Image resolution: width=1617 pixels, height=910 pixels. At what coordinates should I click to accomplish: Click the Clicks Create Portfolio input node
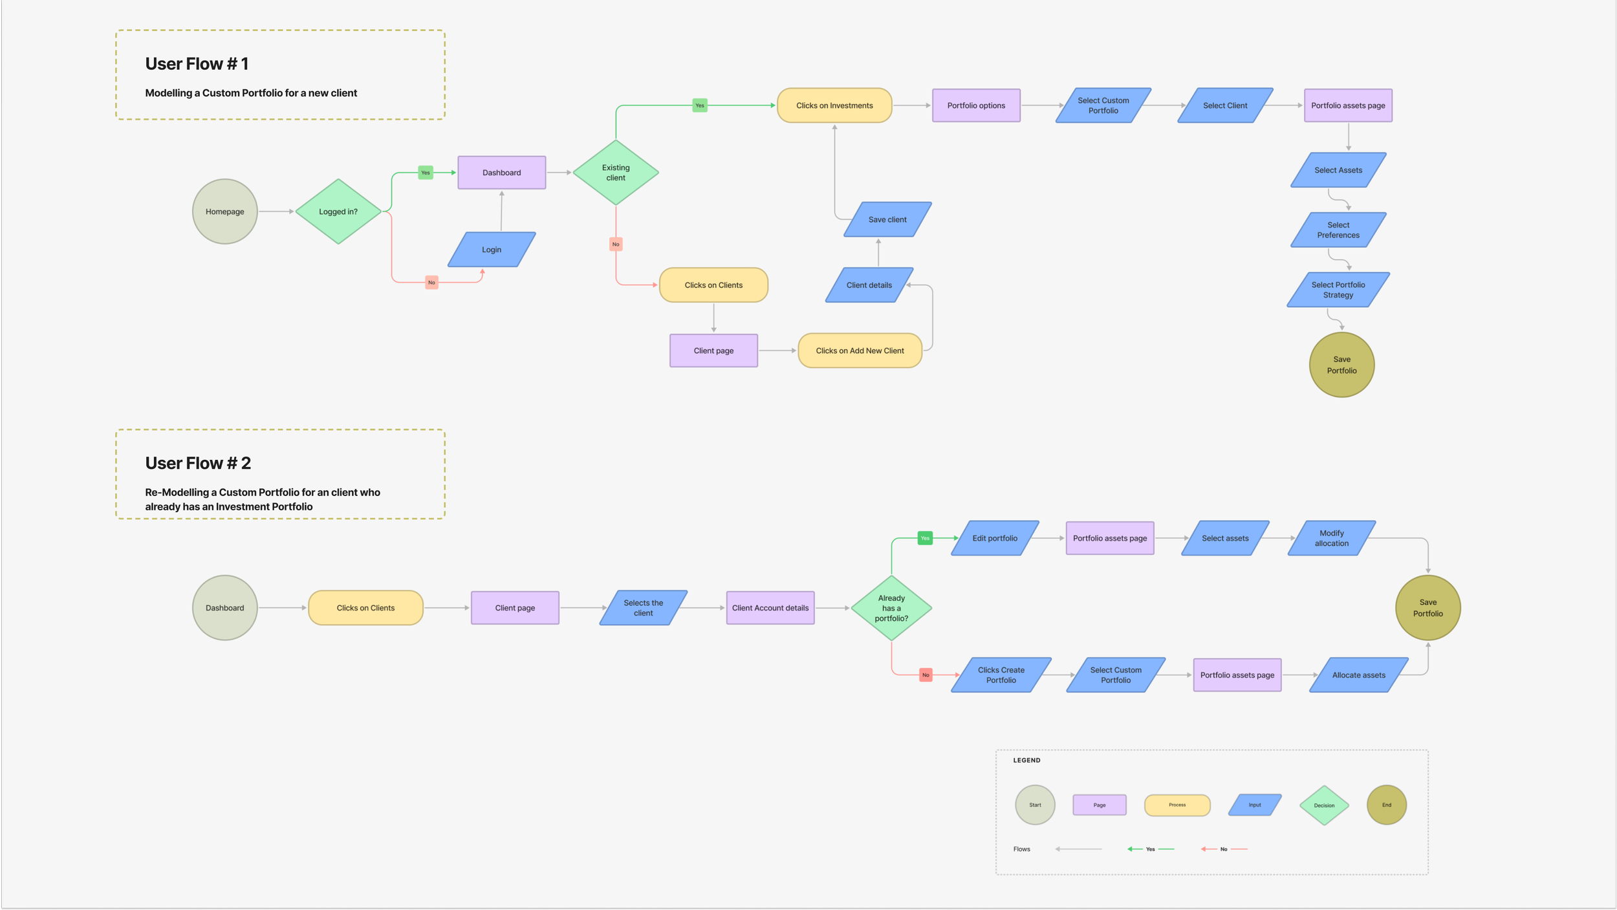[1001, 675]
